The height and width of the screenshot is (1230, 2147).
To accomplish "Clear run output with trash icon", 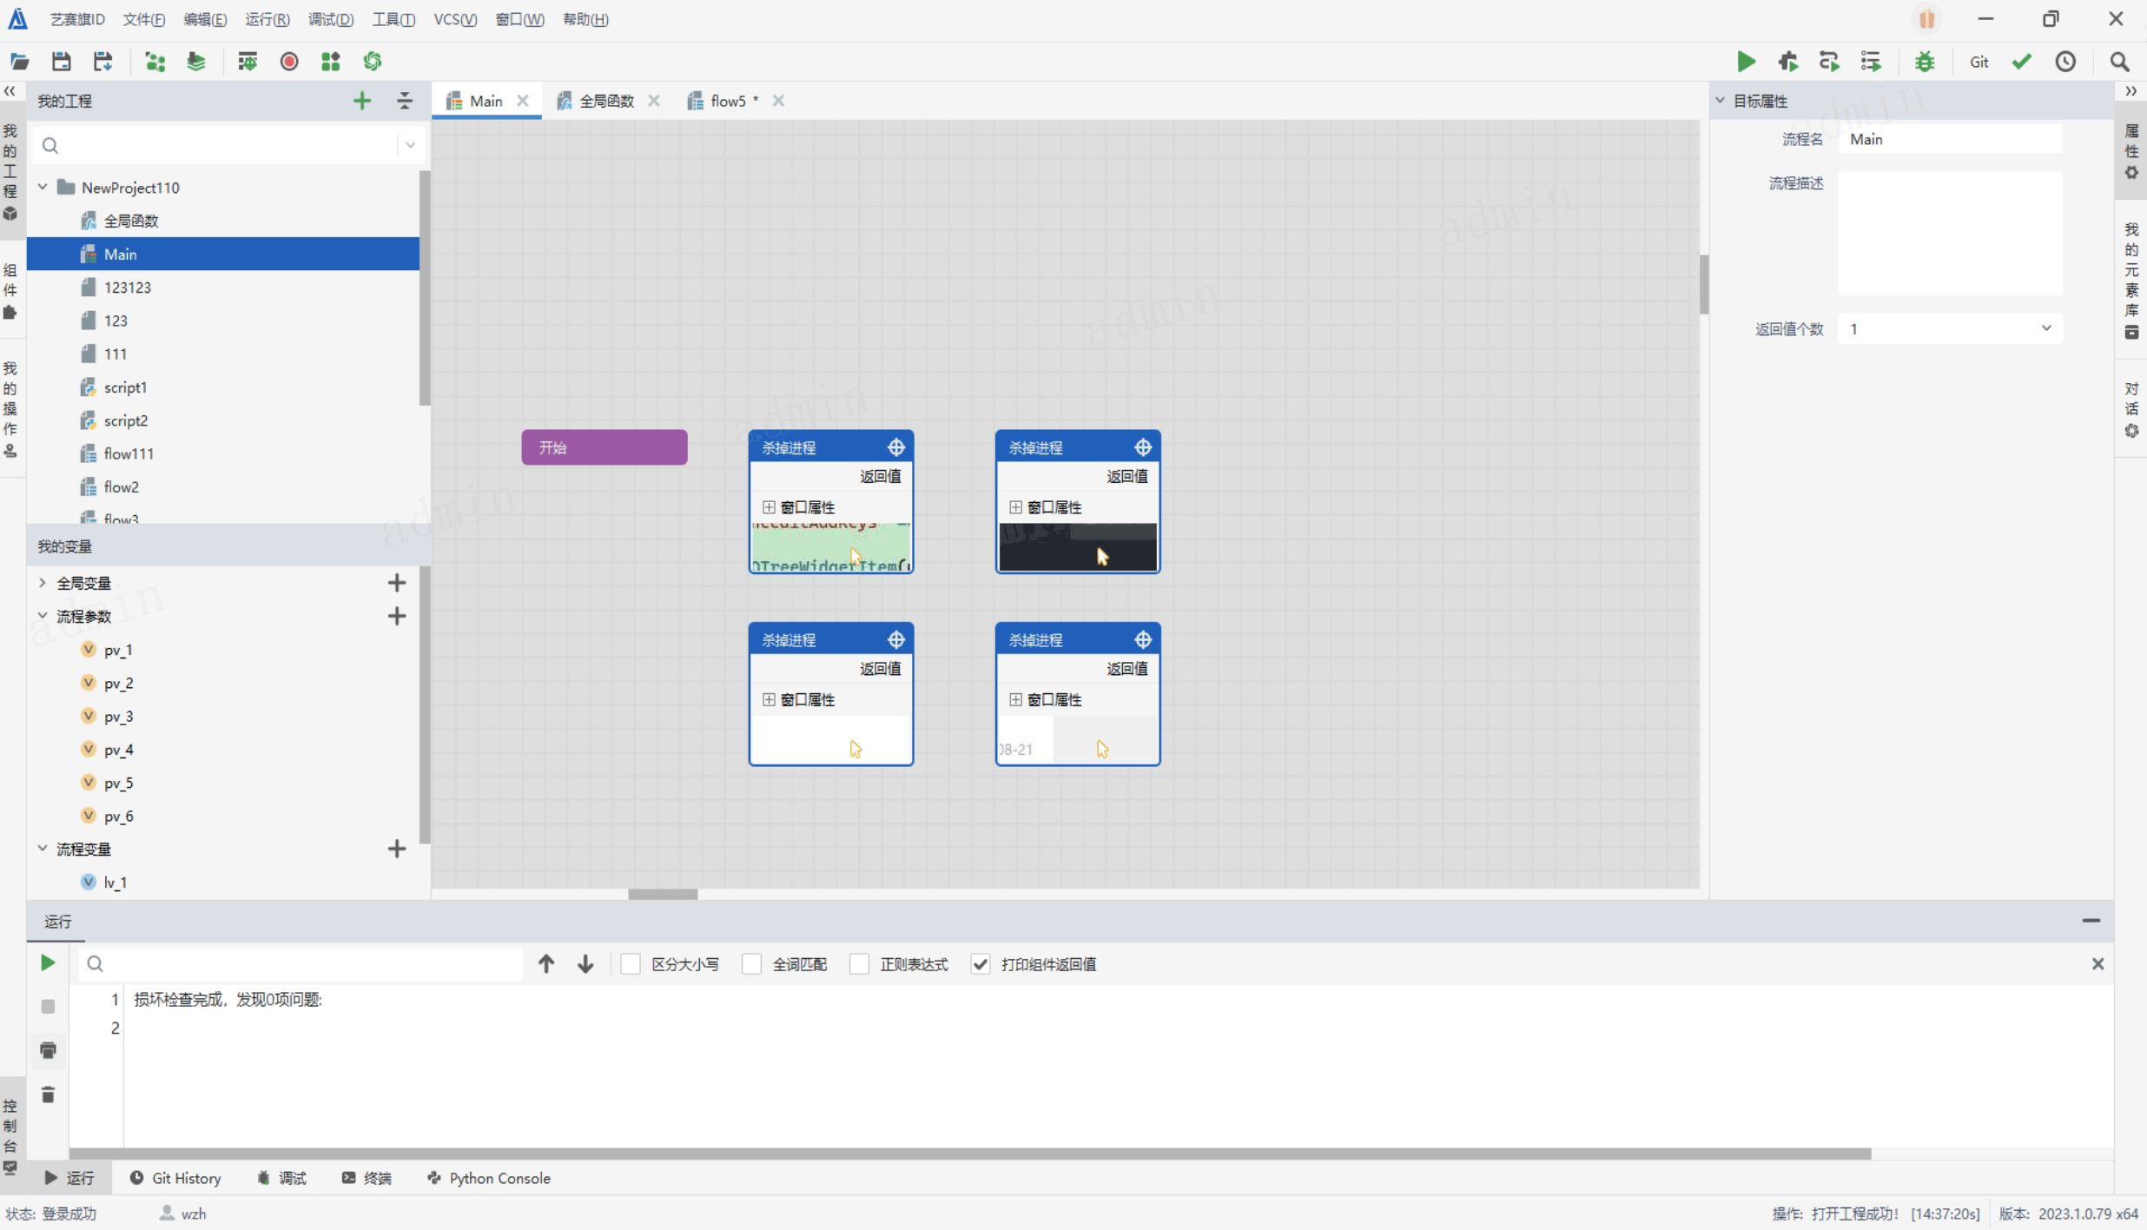I will click(49, 1094).
